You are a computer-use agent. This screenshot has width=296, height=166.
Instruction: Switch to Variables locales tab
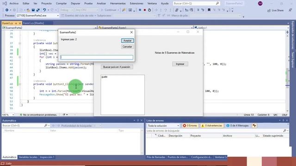pyautogui.click(x=28, y=157)
